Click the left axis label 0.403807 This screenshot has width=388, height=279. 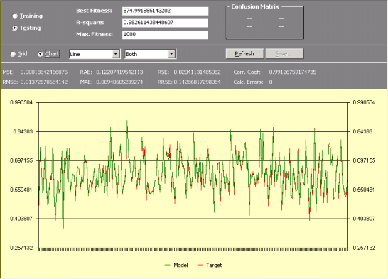(21, 219)
